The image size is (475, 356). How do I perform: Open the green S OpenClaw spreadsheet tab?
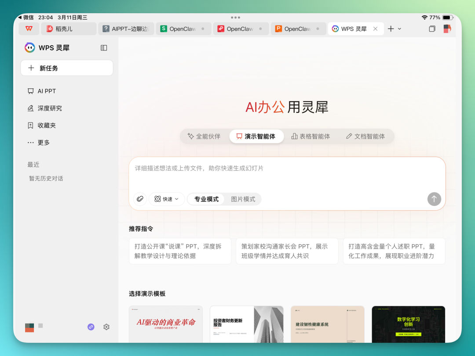[x=183, y=29]
